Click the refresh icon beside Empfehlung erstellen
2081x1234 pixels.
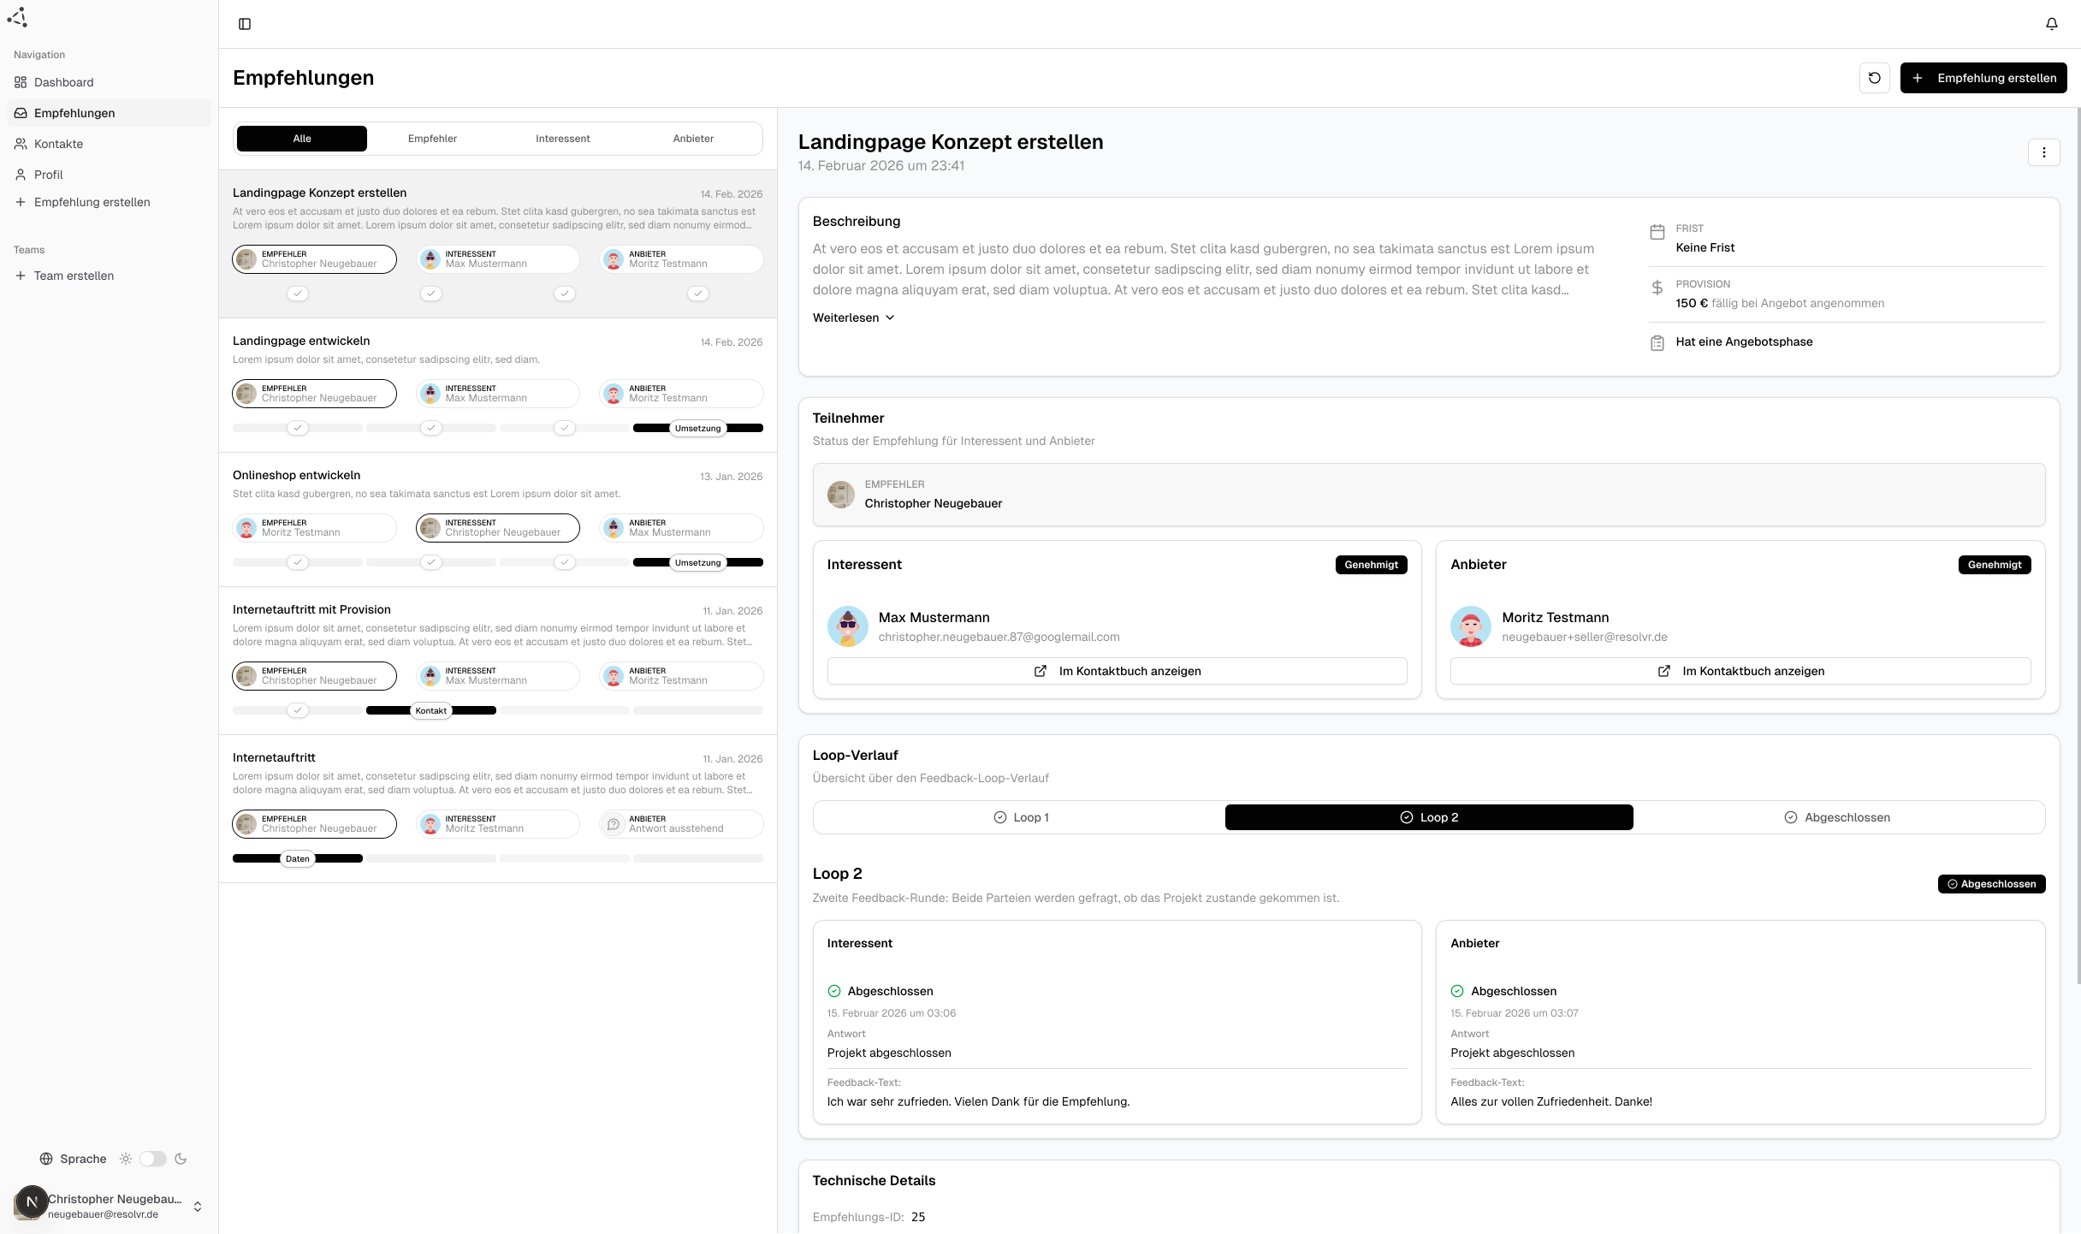point(1875,77)
